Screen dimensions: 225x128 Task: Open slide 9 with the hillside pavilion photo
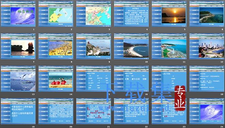coord(93,46)
